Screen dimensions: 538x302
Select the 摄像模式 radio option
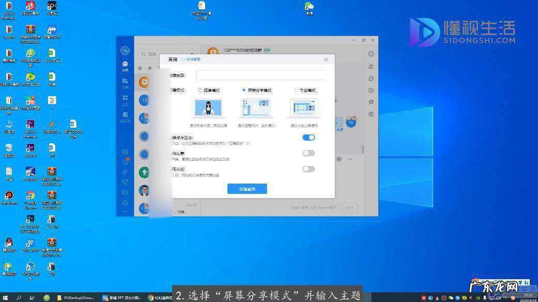[200, 90]
